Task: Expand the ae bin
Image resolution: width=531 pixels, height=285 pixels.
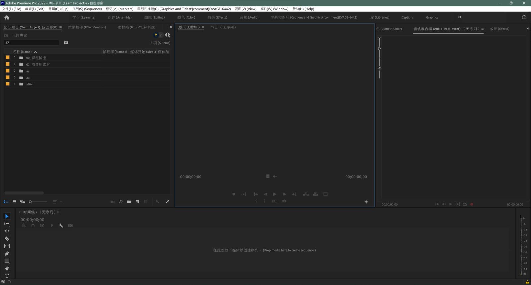Action: [x=15, y=71]
